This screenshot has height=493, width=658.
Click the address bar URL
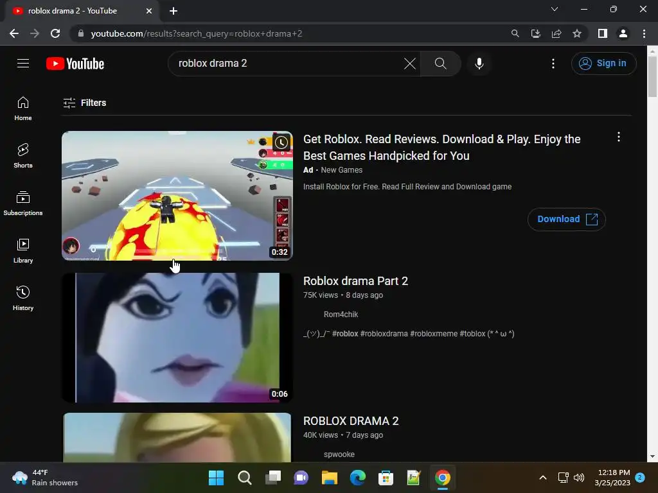pyautogui.click(x=197, y=33)
